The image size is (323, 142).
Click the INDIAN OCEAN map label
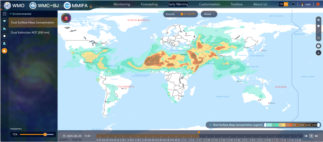tap(223, 96)
